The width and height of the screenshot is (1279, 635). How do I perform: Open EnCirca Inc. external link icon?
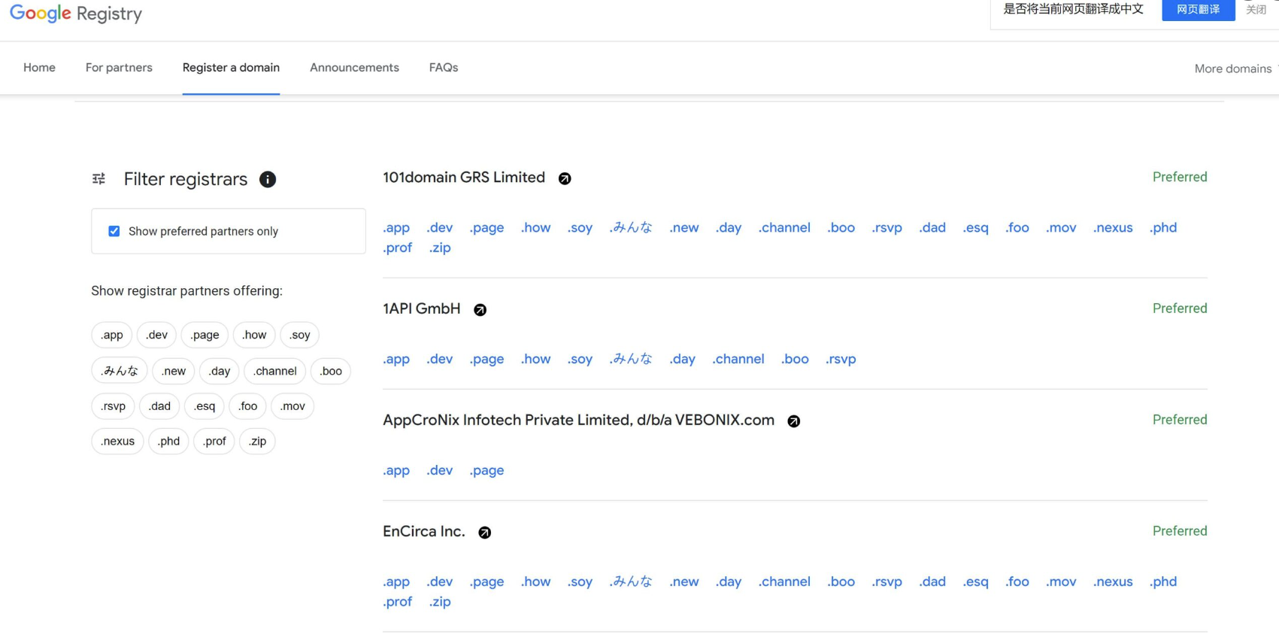(485, 533)
